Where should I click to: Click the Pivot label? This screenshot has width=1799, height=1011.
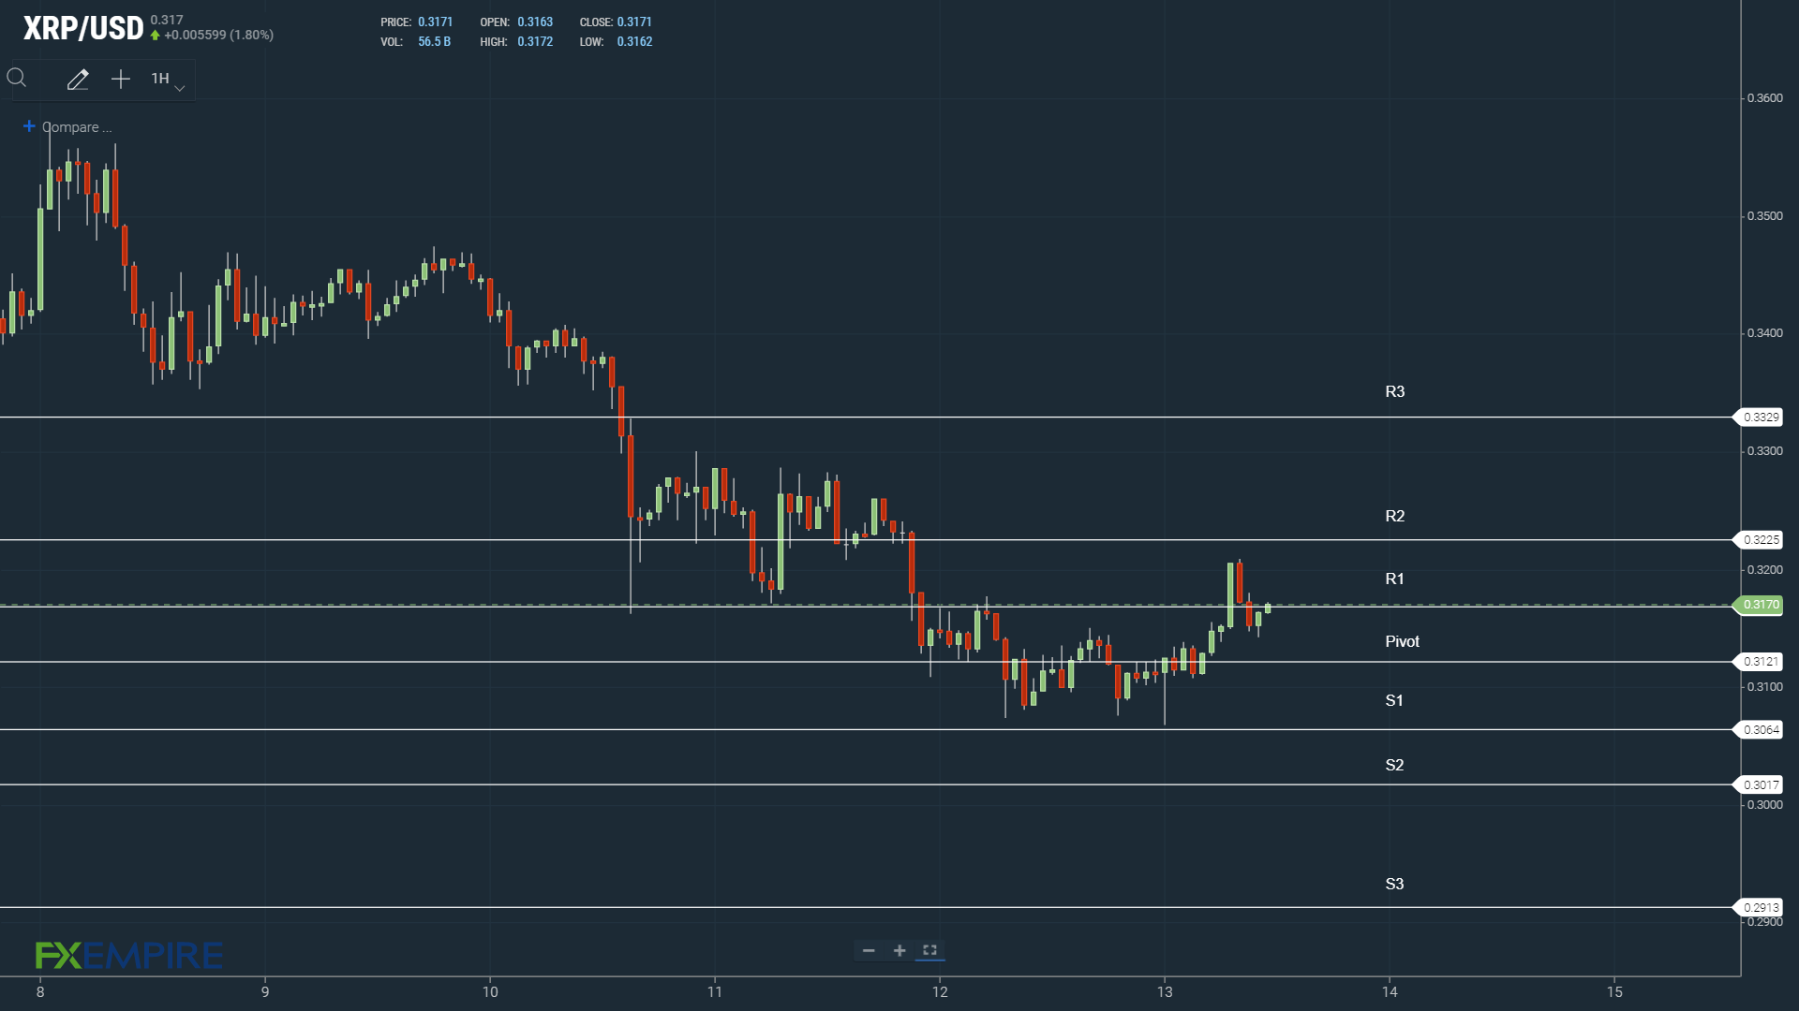pos(1402,642)
